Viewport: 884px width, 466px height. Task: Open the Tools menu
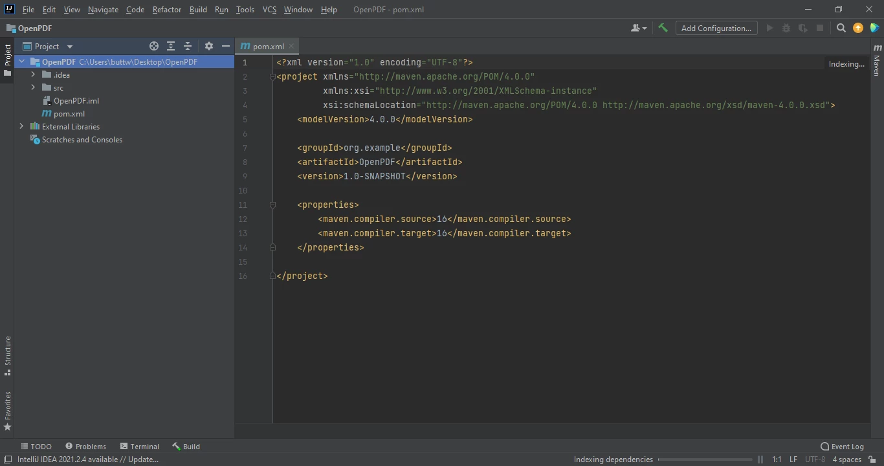coord(245,10)
